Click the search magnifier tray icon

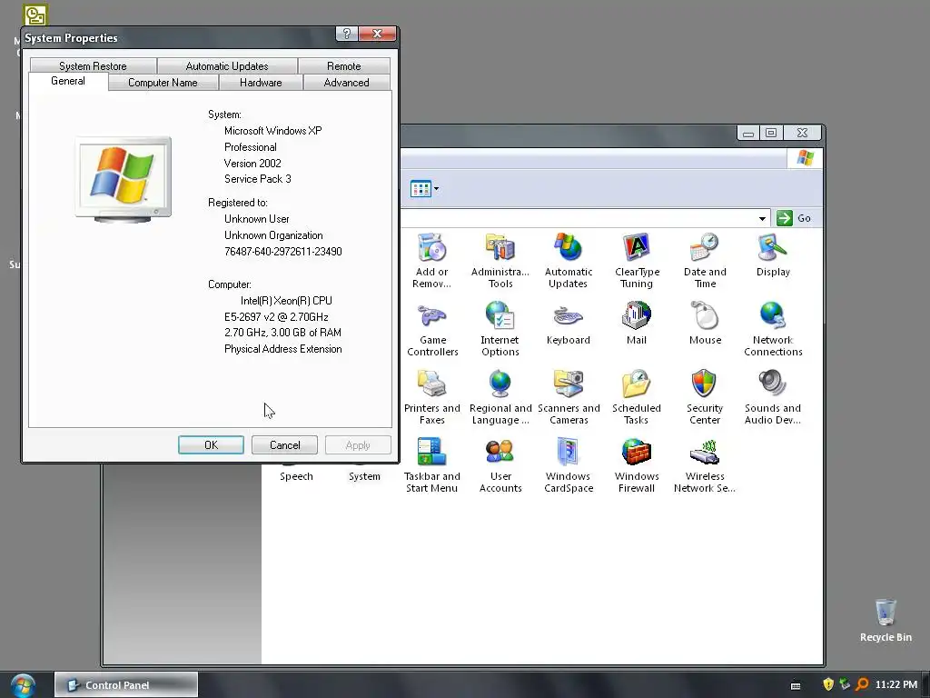pyautogui.click(x=863, y=684)
